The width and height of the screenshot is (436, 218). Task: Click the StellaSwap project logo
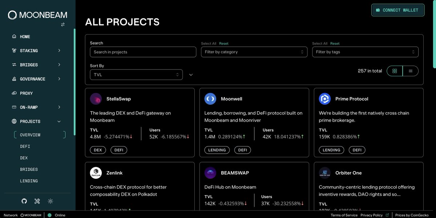point(96,99)
